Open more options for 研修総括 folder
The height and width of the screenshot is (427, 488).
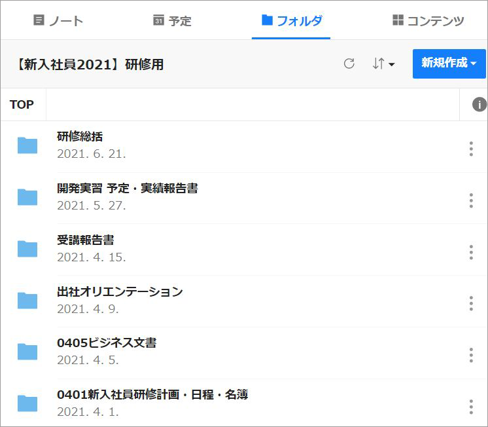(x=471, y=149)
